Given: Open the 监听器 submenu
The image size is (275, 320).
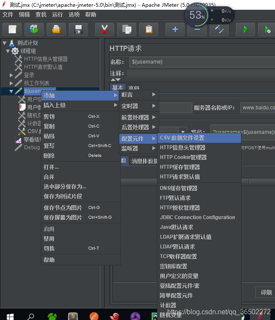Looking at the screenshot, I should tap(139, 148).
